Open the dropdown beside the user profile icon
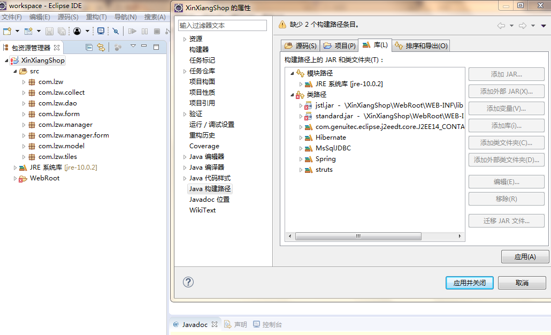Screen dimensions: 551x335 [88, 31]
